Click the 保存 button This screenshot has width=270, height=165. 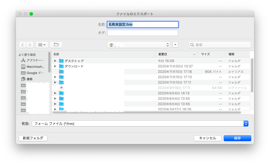tap(237, 138)
